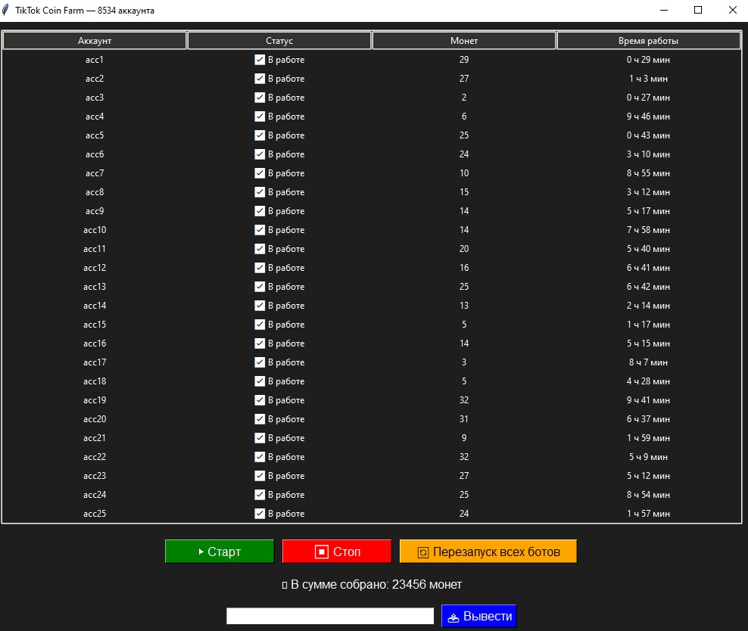Viewport: 748px width, 631px height.
Task: Click the coin count for acc22
Action: 464,457
